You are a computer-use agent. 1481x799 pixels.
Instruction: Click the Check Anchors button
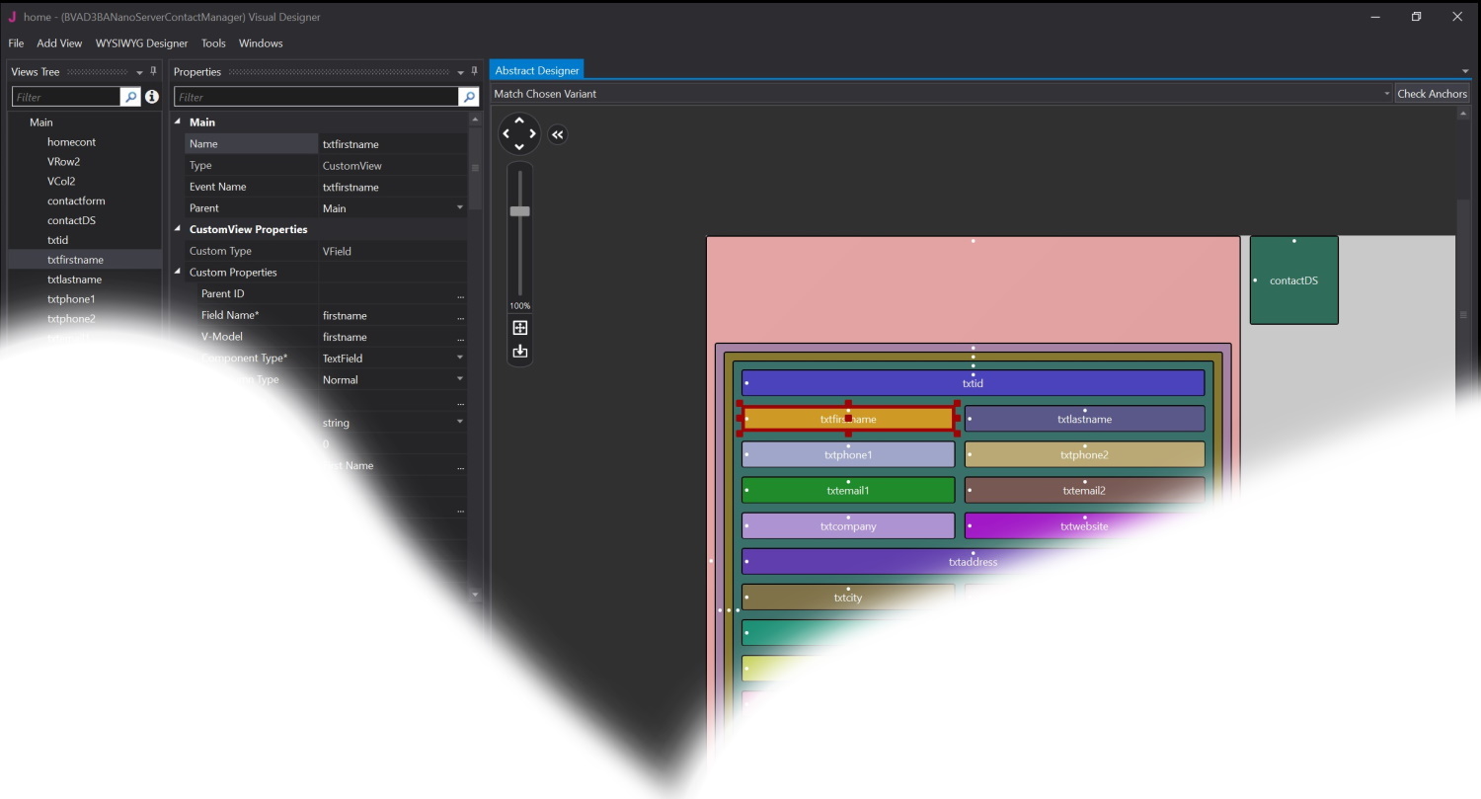coord(1433,94)
